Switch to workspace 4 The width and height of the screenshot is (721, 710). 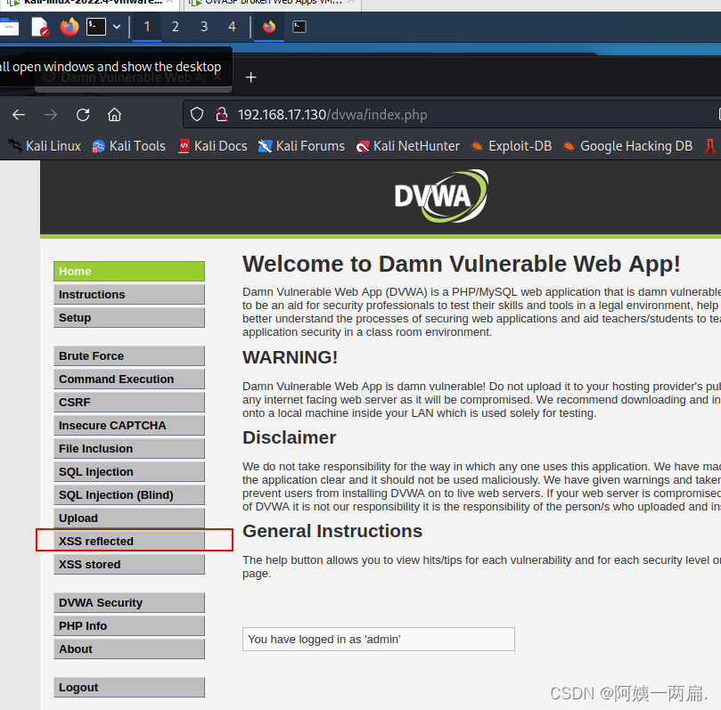pyautogui.click(x=233, y=27)
